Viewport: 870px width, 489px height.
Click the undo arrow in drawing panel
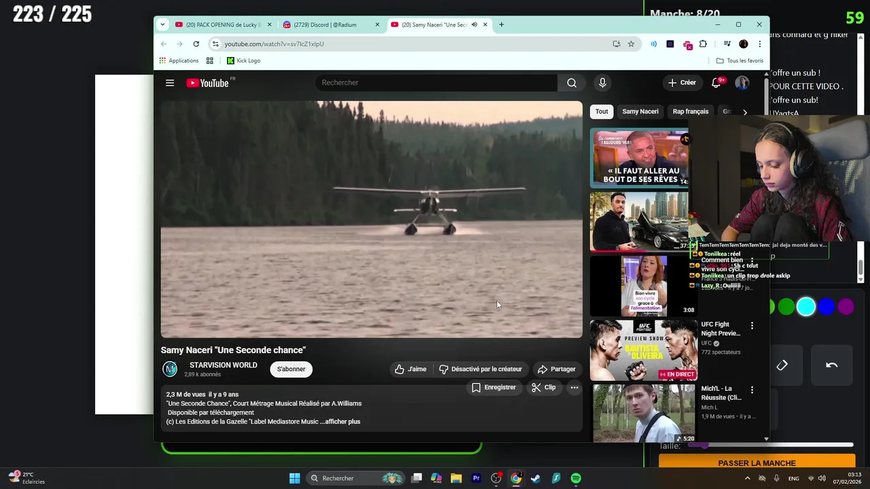[x=832, y=365]
